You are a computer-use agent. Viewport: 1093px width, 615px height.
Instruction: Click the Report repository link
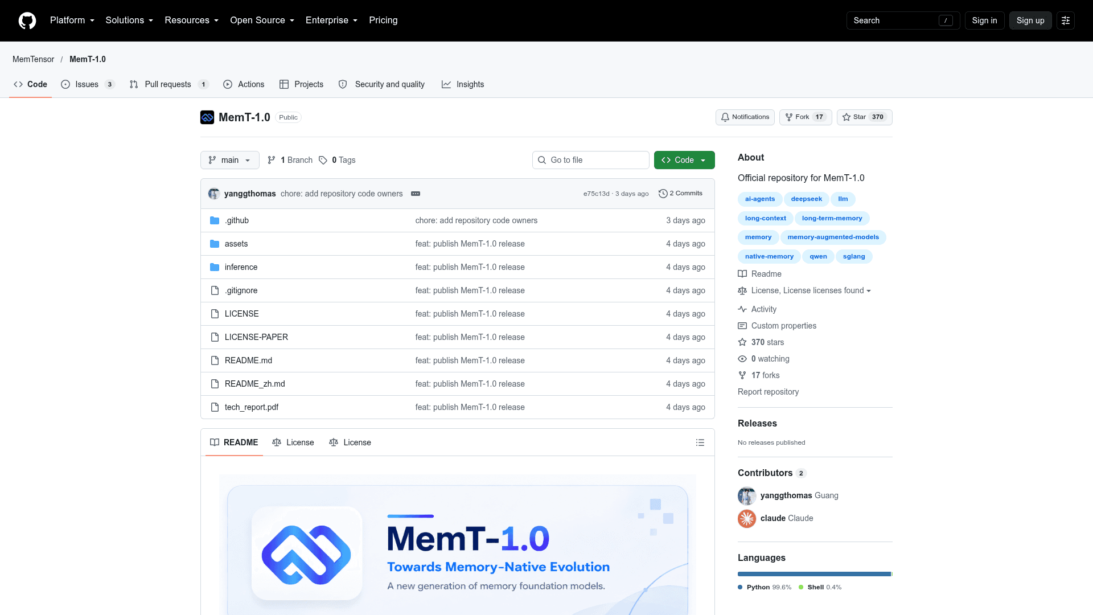[x=768, y=392]
